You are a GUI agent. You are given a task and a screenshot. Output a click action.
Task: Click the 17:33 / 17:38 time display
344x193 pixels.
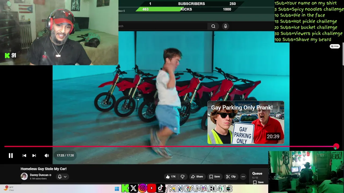65,155
